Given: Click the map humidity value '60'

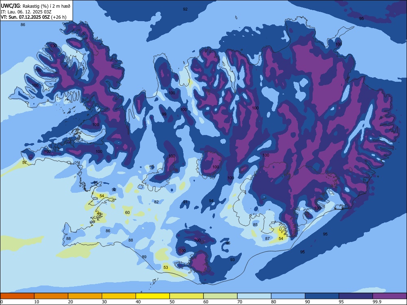Looking at the screenshot, I should 127,212.
